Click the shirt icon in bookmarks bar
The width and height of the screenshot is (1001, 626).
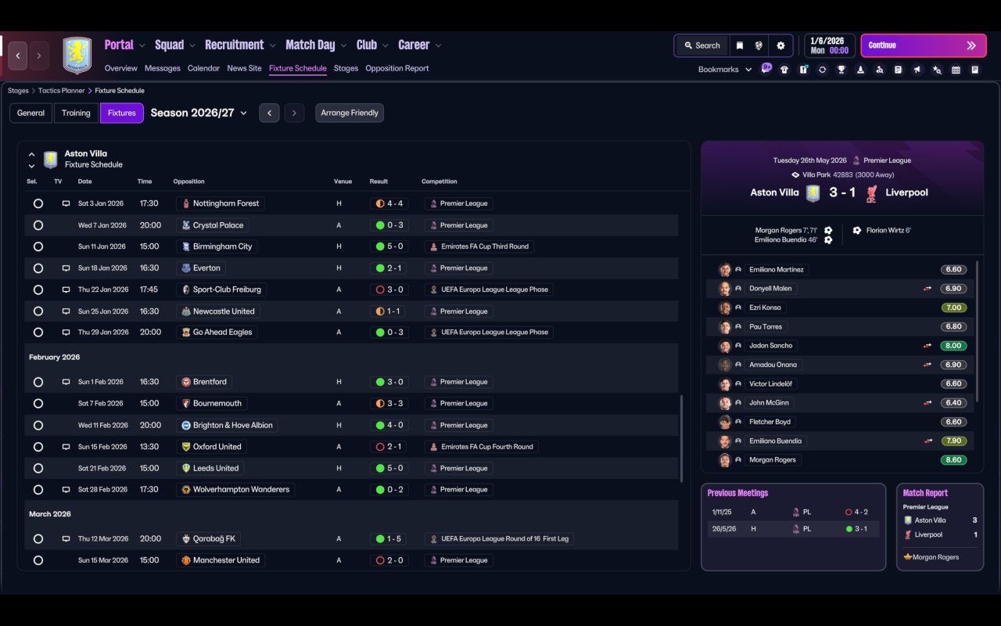pyautogui.click(x=784, y=70)
